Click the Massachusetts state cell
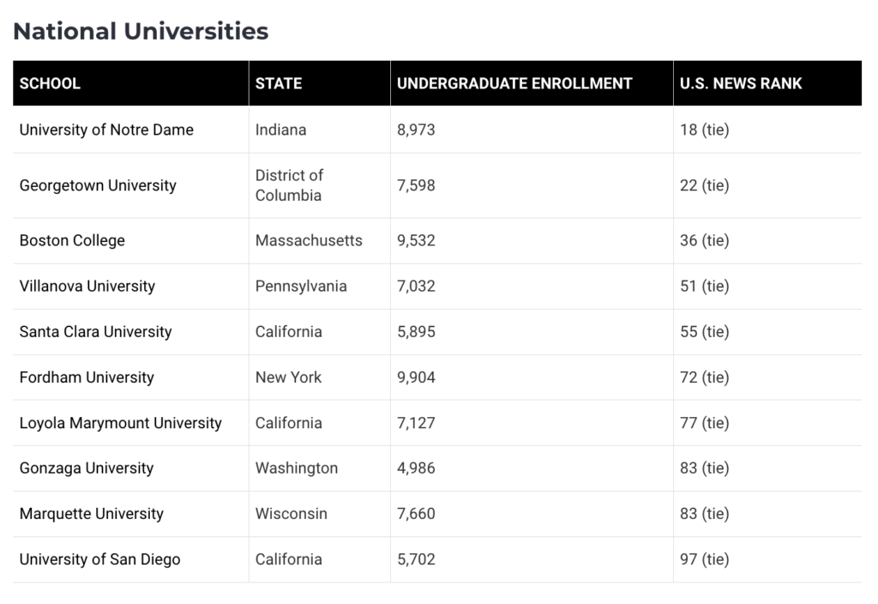This screenshot has width=878, height=604. [x=309, y=240]
